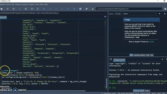
Task: Start debugging with the Debug file icon
Action: pyautogui.click(x=44, y=9)
